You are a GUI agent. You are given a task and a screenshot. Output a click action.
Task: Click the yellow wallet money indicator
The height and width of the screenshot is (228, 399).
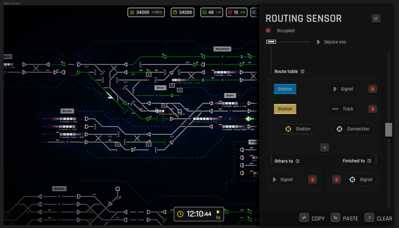pyautogui.click(x=182, y=12)
